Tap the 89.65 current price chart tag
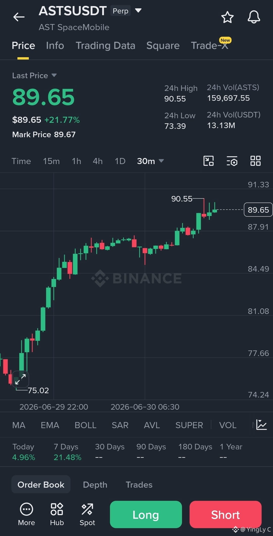The height and width of the screenshot is (536, 273). [x=258, y=210]
